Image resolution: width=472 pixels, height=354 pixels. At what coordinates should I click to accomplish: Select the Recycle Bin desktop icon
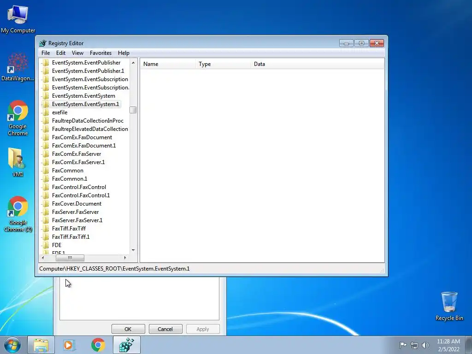coord(449,306)
